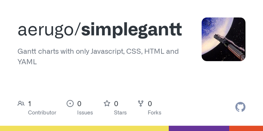Click the Stars label
The width and height of the screenshot is (263, 131).
point(120,112)
